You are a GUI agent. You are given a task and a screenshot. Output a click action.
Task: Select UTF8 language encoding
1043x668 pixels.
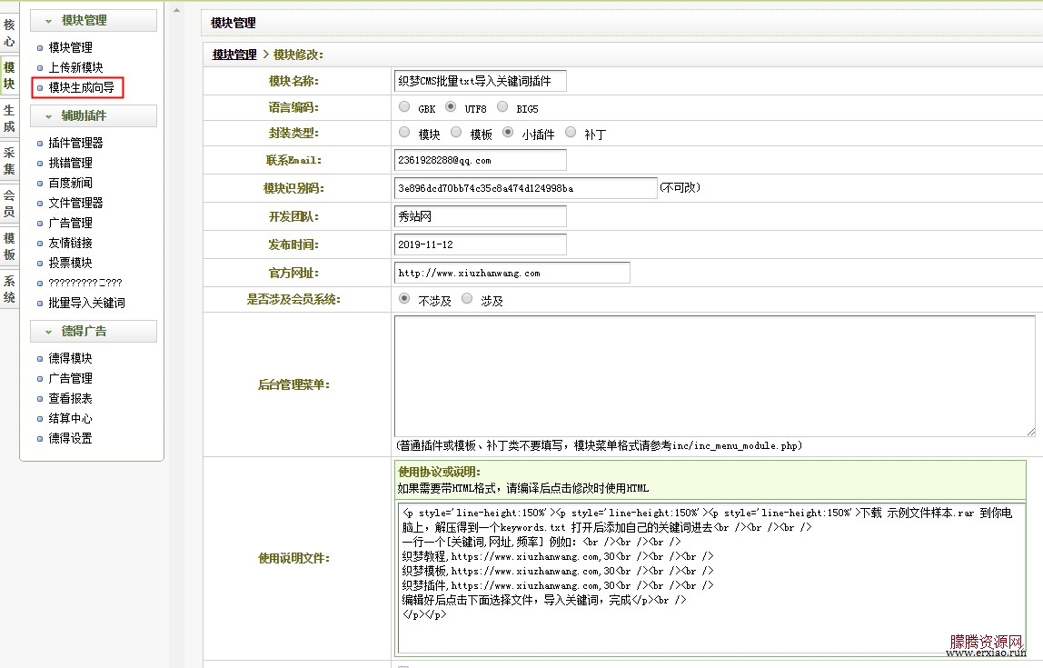(451, 106)
